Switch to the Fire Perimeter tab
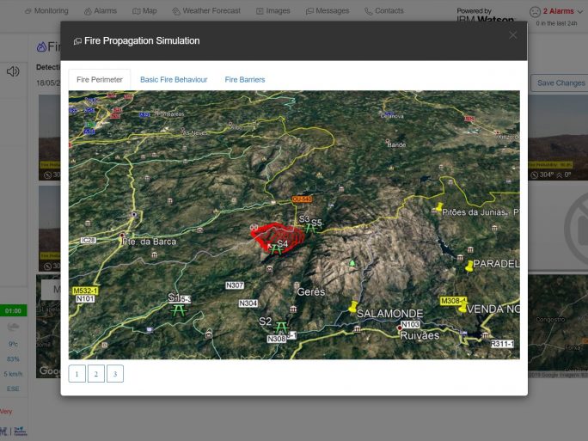 point(100,79)
